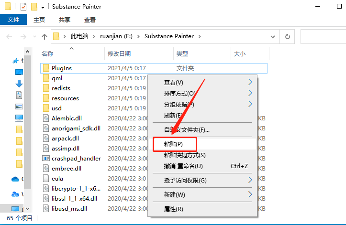
Task: Open 授予访问权限(G) menu item
Action: [x=202, y=181]
